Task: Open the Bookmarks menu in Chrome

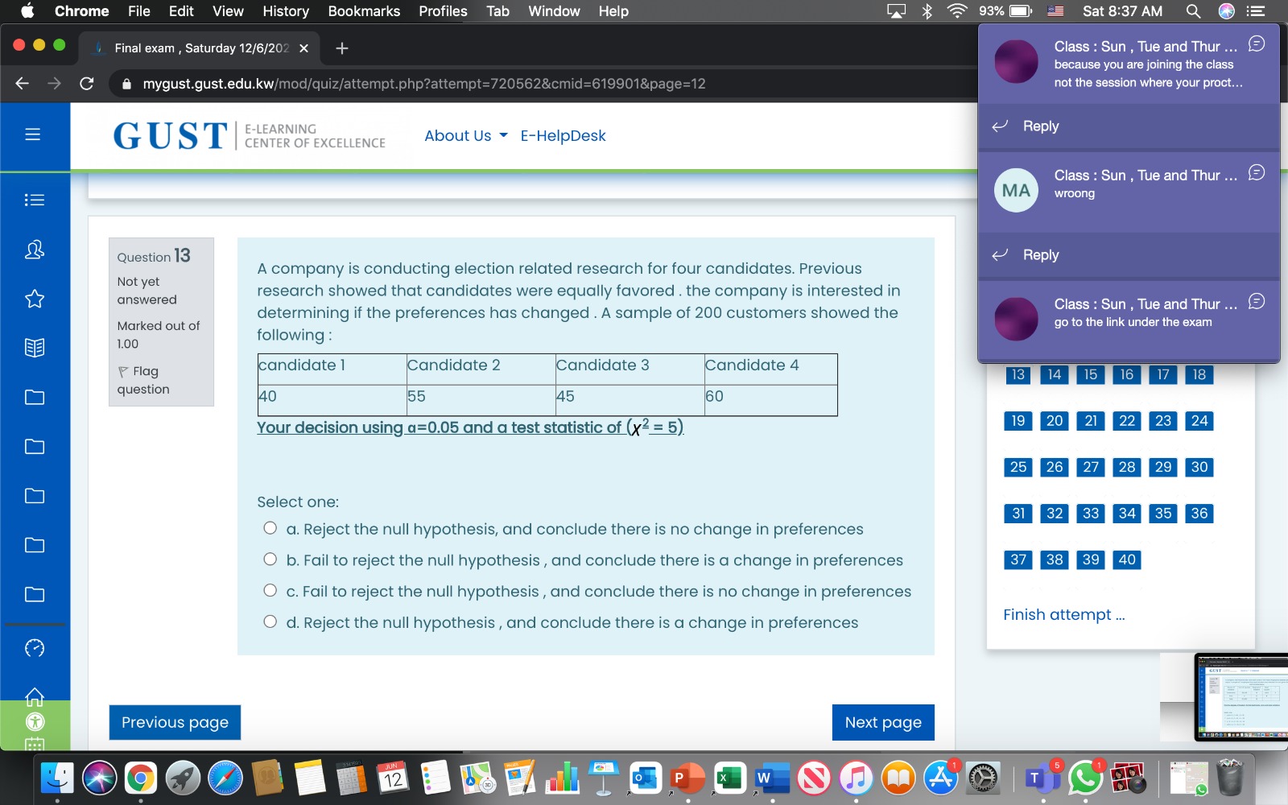Action: click(x=363, y=11)
